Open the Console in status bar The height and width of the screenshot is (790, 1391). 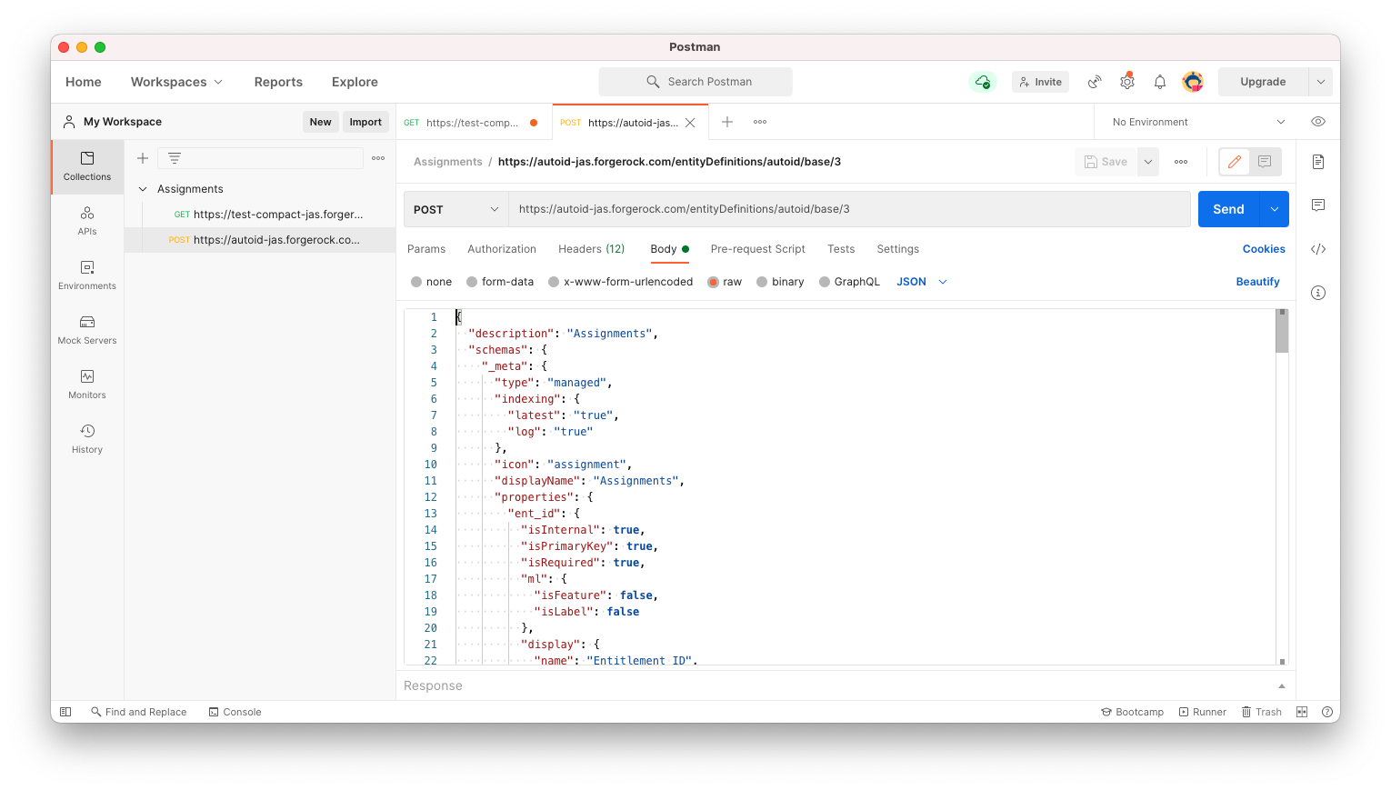(x=235, y=712)
